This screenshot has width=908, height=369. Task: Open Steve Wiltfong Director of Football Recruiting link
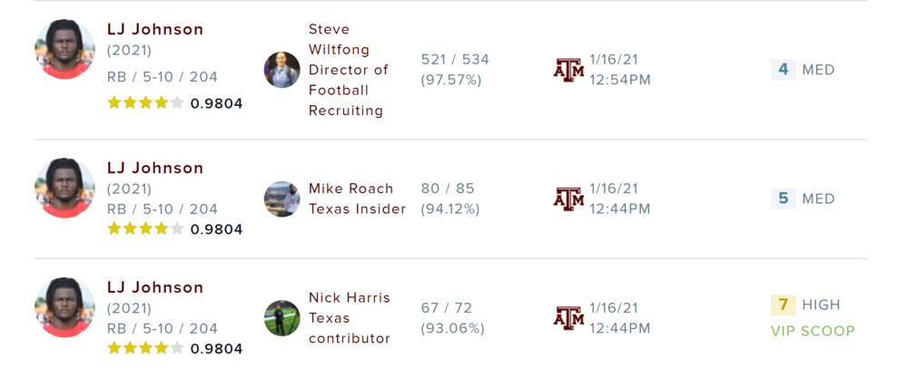(x=349, y=70)
